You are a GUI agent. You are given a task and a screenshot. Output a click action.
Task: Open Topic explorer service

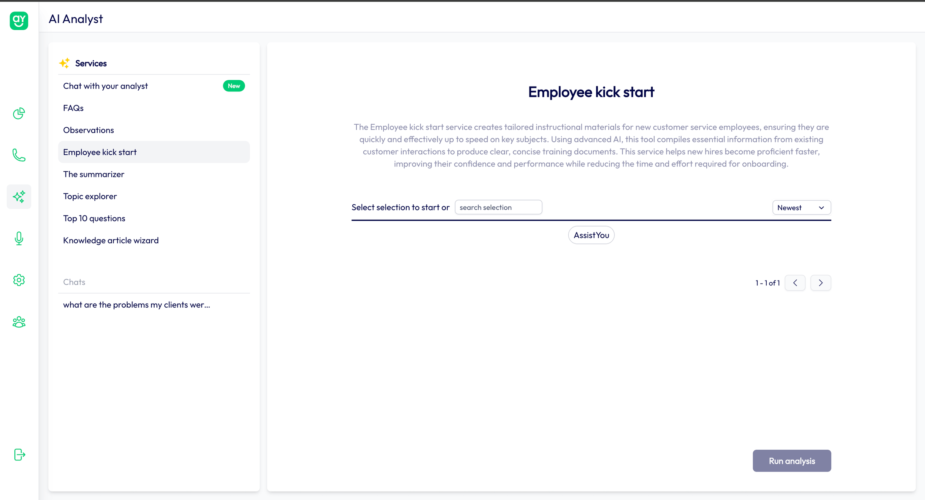point(90,196)
